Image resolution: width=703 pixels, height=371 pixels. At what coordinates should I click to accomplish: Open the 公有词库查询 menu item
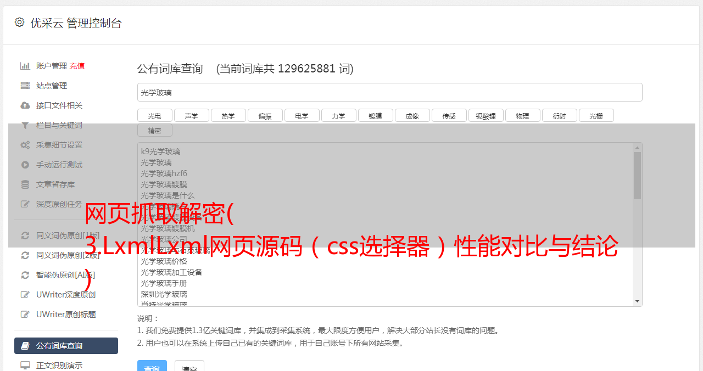tap(66, 346)
